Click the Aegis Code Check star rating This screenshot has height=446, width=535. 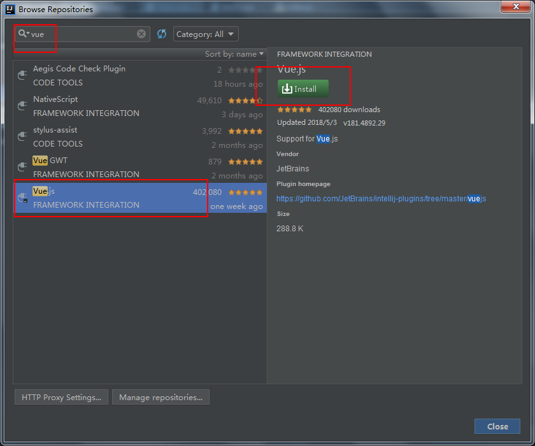(x=245, y=70)
